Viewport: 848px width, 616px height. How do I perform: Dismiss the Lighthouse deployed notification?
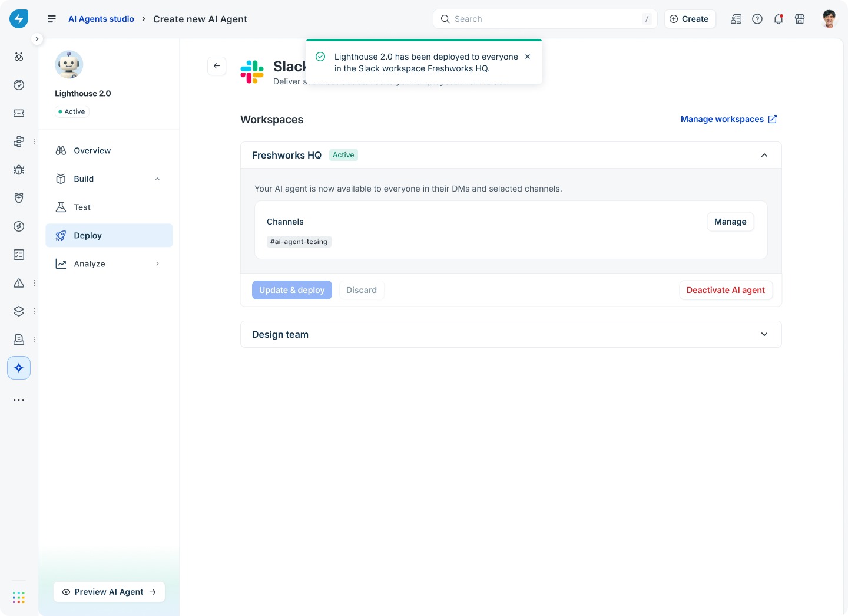(528, 57)
